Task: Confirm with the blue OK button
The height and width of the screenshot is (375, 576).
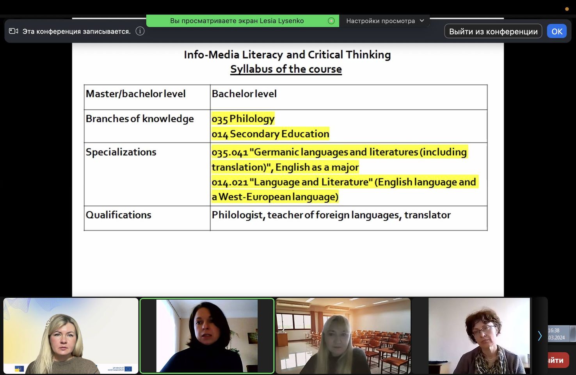Action: tap(556, 31)
